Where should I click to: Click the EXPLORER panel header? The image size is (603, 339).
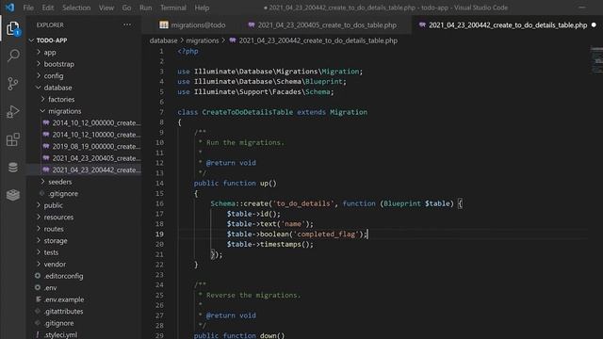coord(50,25)
